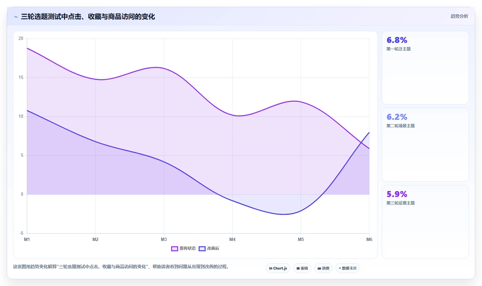Click the 20 y-axis tick label
The height and width of the screenshot is (286, 482).
pos(21,39)
